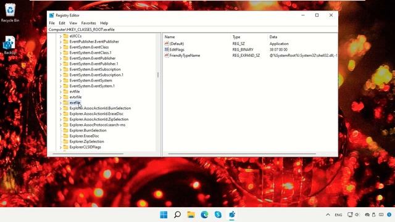Select EventSystem.EventPublisher folder icon
Viewport: 395px width, 222px height.
pos(66,58)
